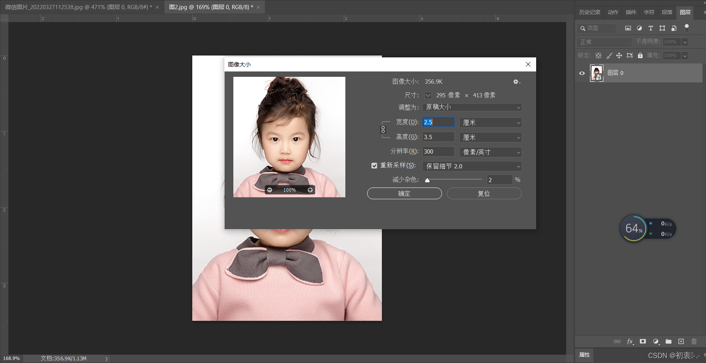Close the 图2.jpg document tab
This screenshot has width=706, height=363.
(x=258, y=7)
